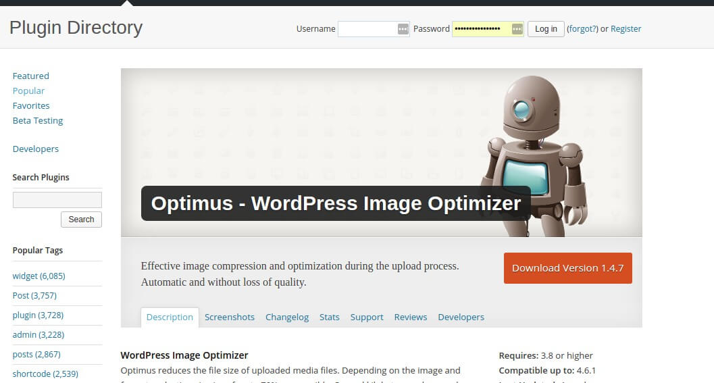
Task: Click the Optimus - WordPress Image Optimizer title
Action: [336, 203]
